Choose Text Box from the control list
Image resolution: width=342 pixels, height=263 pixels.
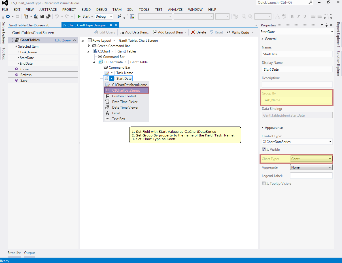(x=126, y=119)
